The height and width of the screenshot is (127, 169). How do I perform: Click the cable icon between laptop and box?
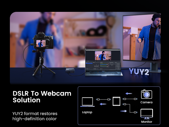tap(103, 99)
